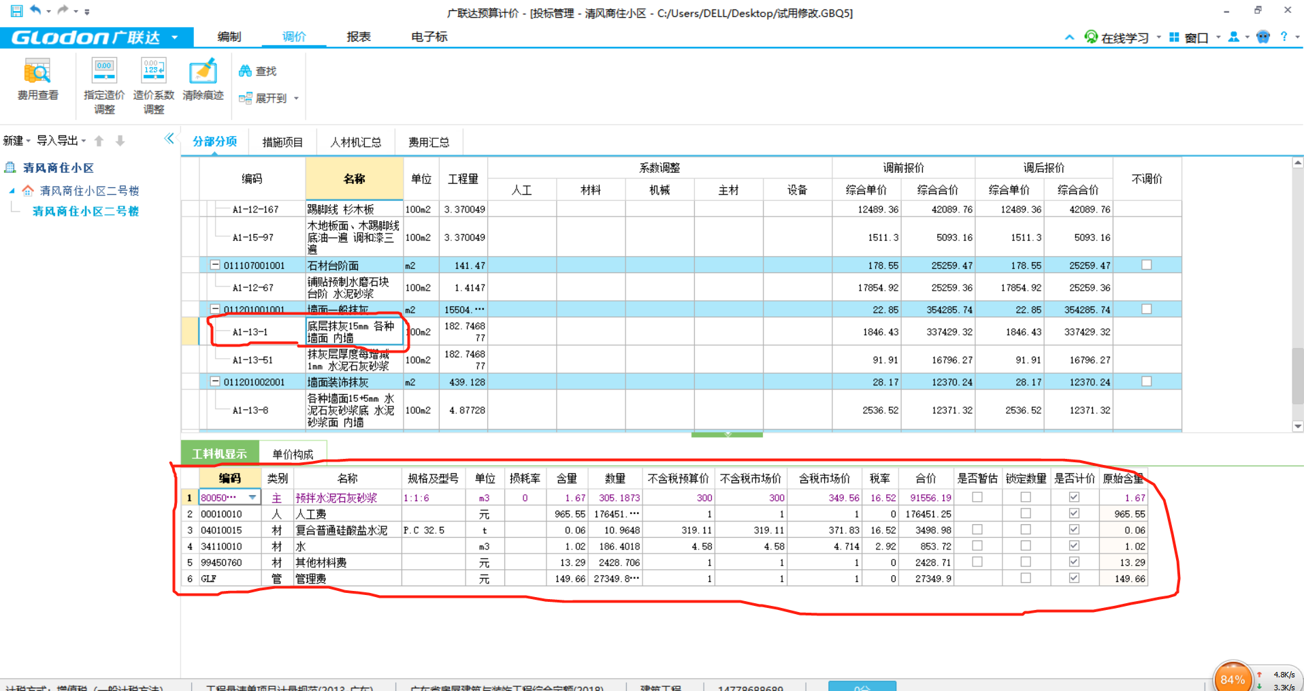The image size is (1304, 691).
Task: Switch to the 措施项目 tab
Action: click(x=282, y=142)
